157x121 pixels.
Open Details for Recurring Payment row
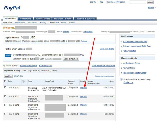pyautogui.click(x=83, y=88)
